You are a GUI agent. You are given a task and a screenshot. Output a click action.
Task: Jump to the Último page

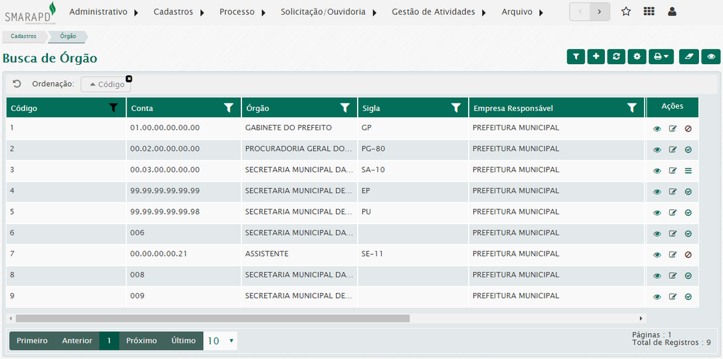pyautogui.click(x=183, y=341)
